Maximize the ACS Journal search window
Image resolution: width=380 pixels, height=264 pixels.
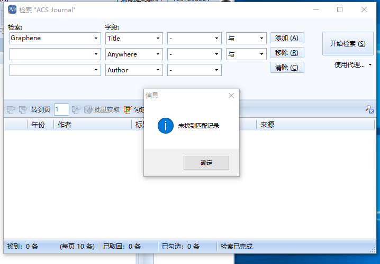(340, 10)
